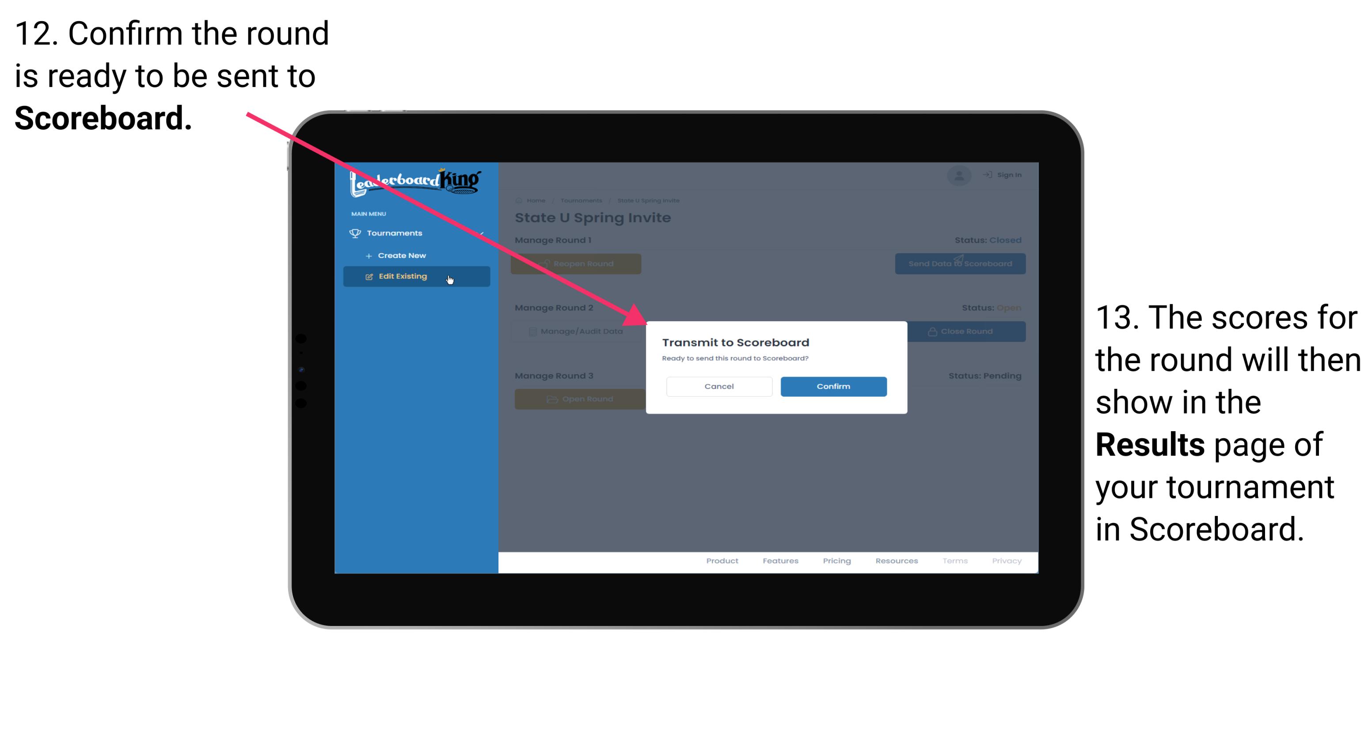This screenshot has height=736, width=1368.
Task: Click the Status Closed indicator Round 1
Action: pyautogui.click(x=987, y=239)
